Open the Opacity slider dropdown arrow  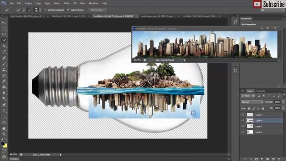coord(283,102)
